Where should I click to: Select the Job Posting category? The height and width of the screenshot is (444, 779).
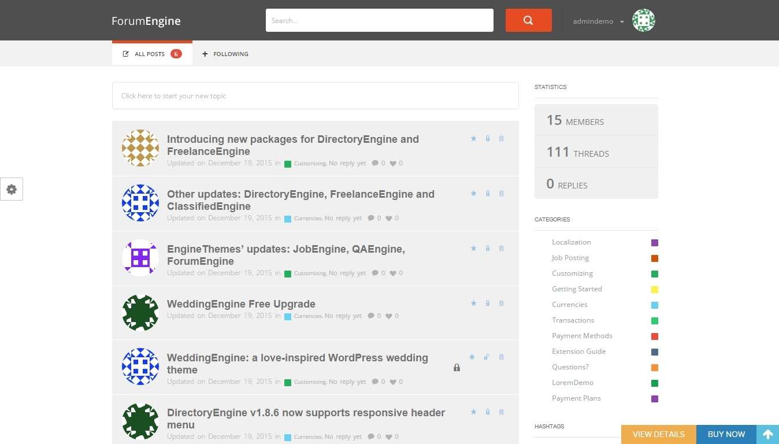tap(570, 258)
